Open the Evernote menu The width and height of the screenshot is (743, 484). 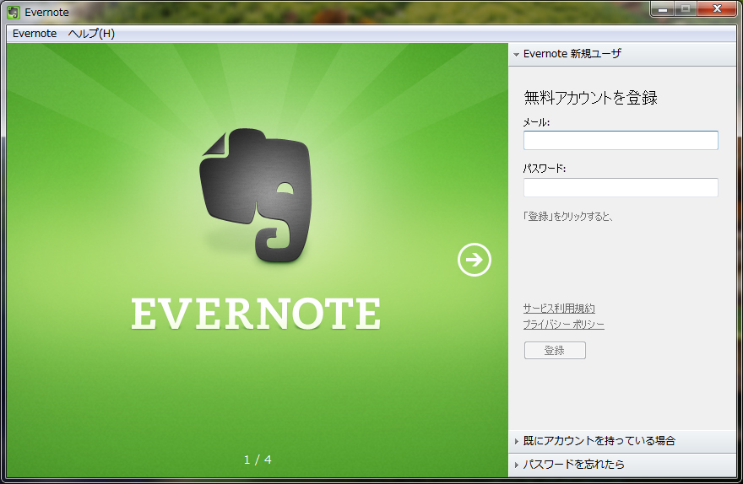coord(35,34)
